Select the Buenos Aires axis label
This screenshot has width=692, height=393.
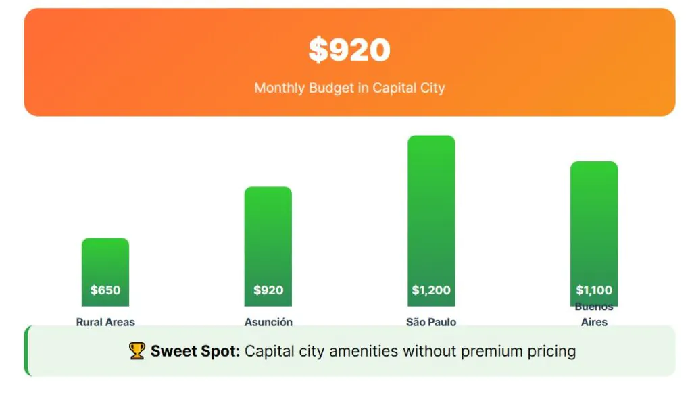tap(594, 315)
